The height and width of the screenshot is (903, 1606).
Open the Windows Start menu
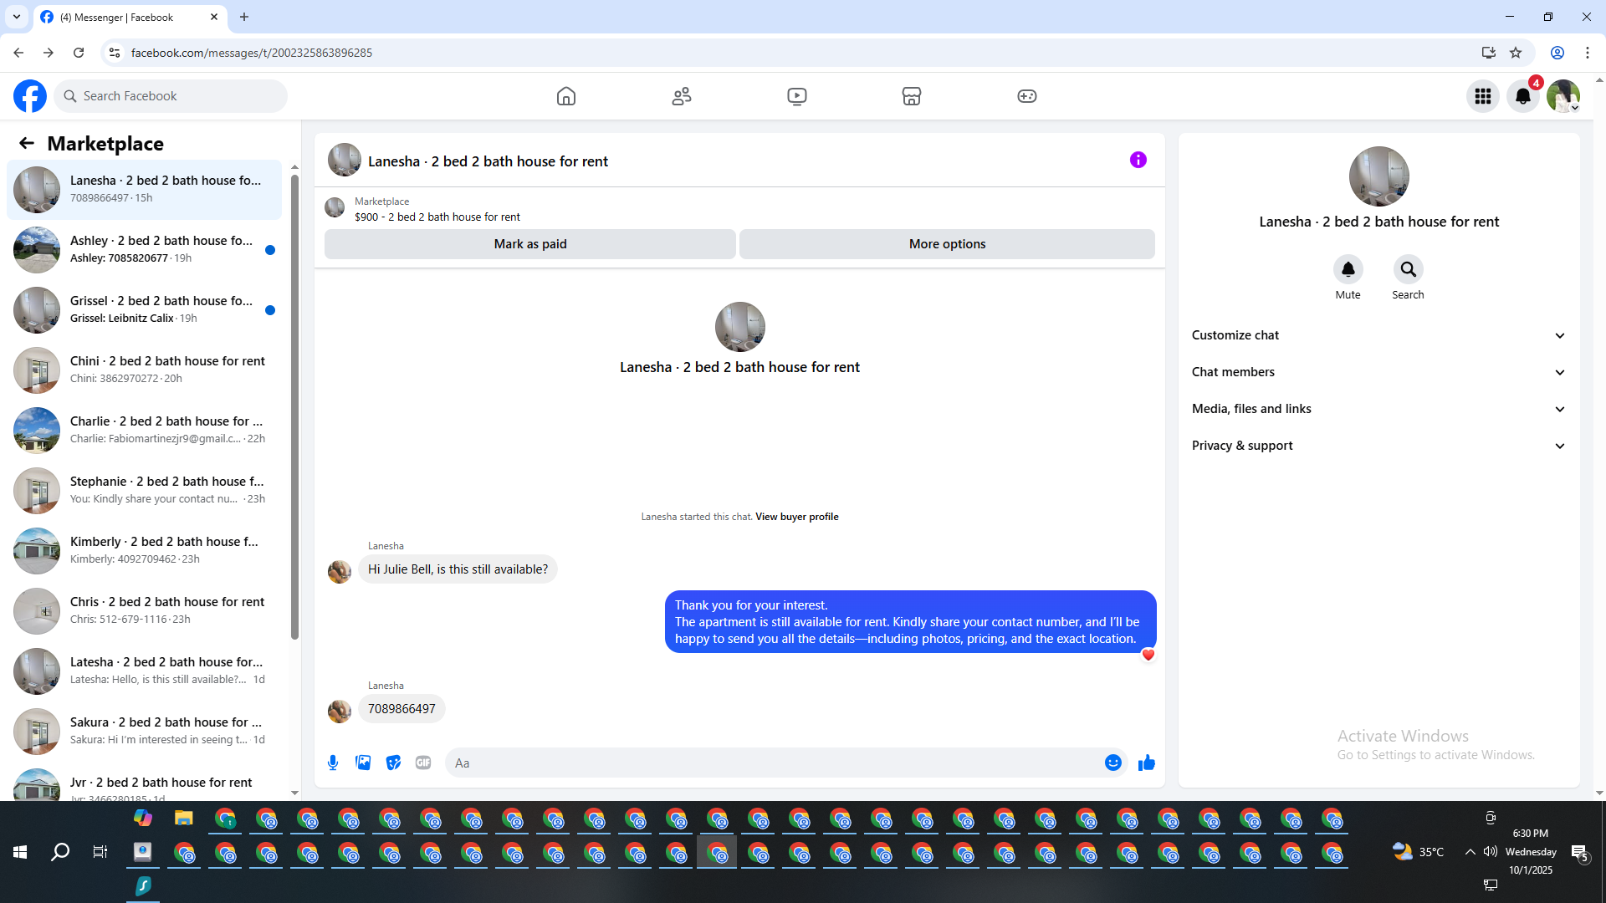click(x=20, y=852)
